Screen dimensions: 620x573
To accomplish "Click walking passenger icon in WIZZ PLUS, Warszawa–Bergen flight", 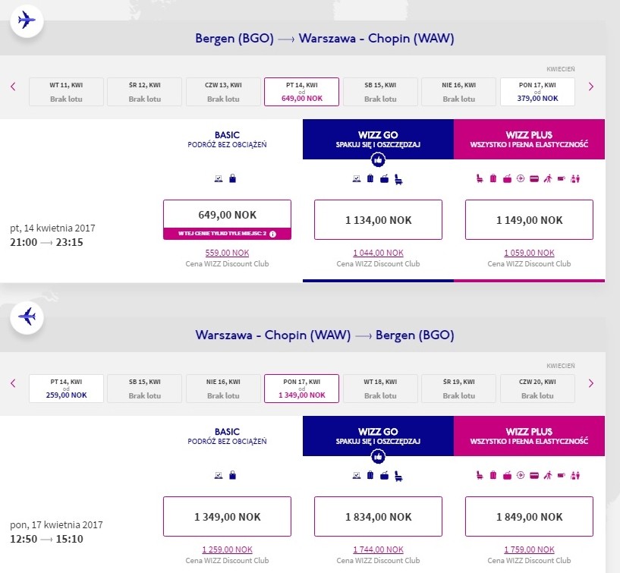I will point(548,475).
